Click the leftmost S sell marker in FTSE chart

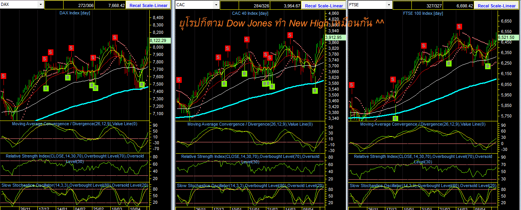(352, 85)
